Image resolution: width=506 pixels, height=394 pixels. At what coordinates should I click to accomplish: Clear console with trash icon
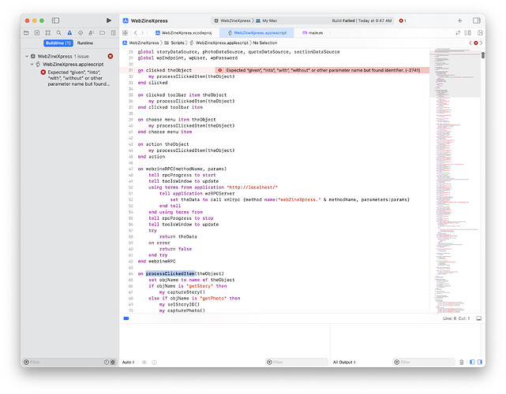[x=462, y=362]
